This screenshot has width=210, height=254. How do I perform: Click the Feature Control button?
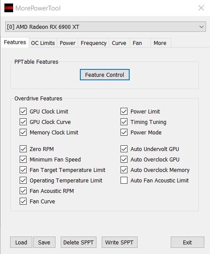(x=105, y=75)
